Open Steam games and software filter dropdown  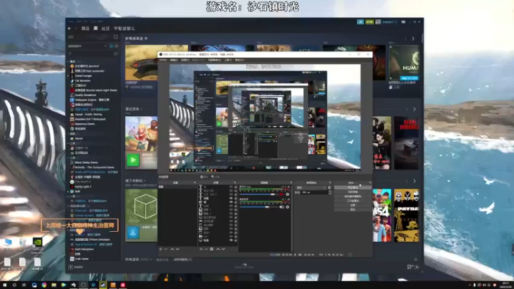coord(87,46)
